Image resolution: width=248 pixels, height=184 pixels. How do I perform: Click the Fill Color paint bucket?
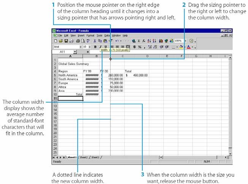[x=181, y=47]
